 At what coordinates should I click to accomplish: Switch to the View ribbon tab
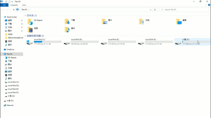(x=24, y=5)
